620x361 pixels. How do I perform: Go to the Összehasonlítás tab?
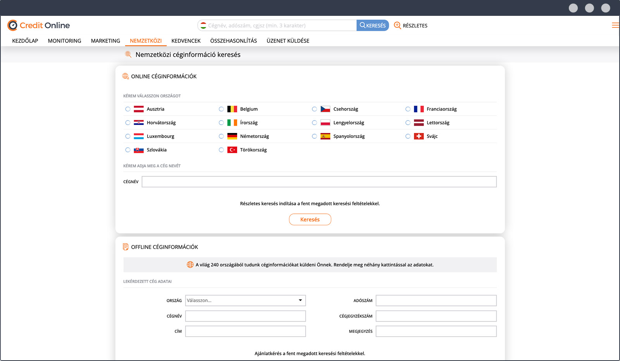tap(233, 41)
